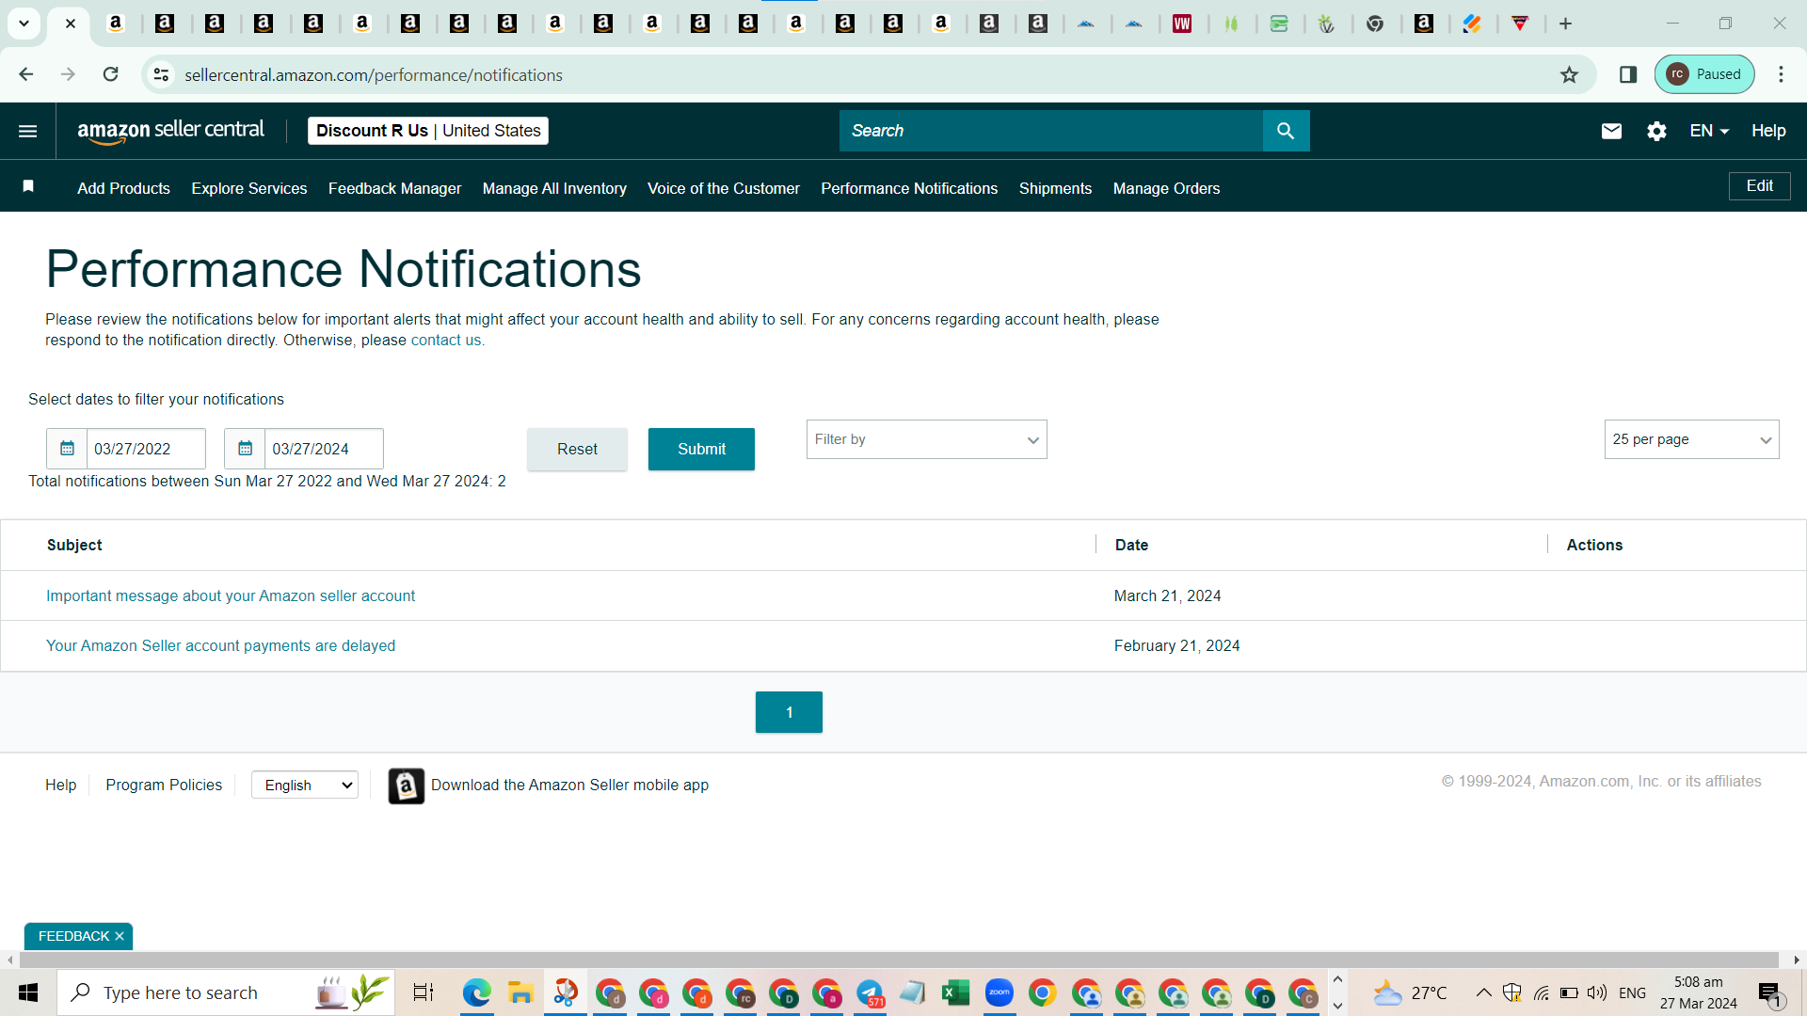The image size is (1807, 1016).
Task: Go back to the previous page
Action: point(26,74)
